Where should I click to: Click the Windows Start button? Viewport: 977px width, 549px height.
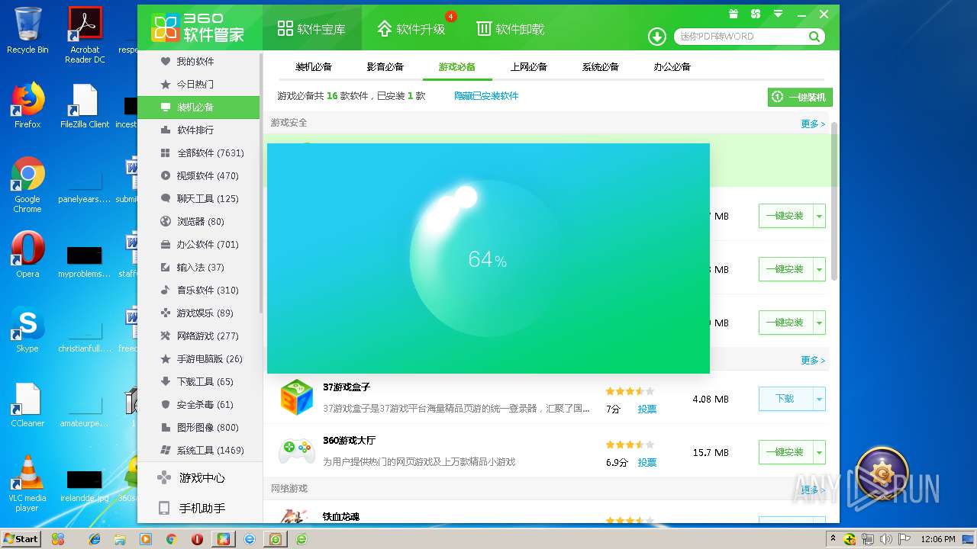pos(21,538)
